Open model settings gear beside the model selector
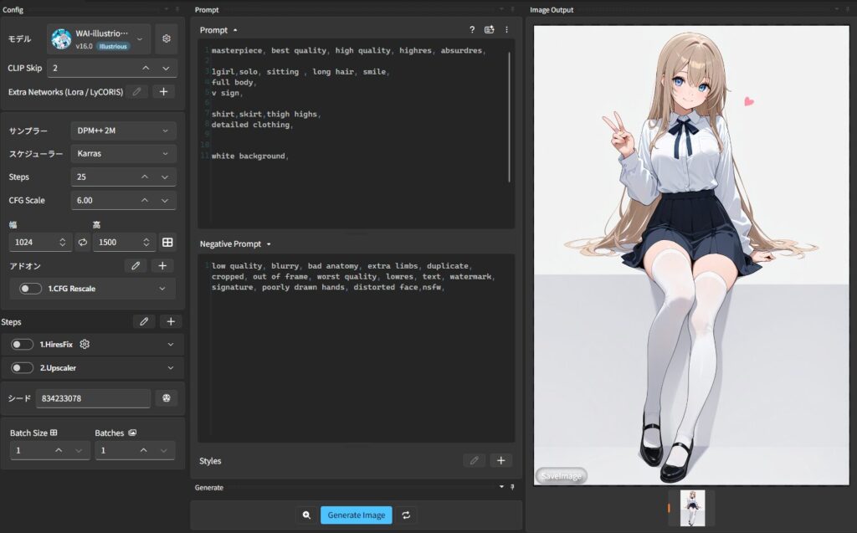857x533 pixels. (x=166, y=38)
